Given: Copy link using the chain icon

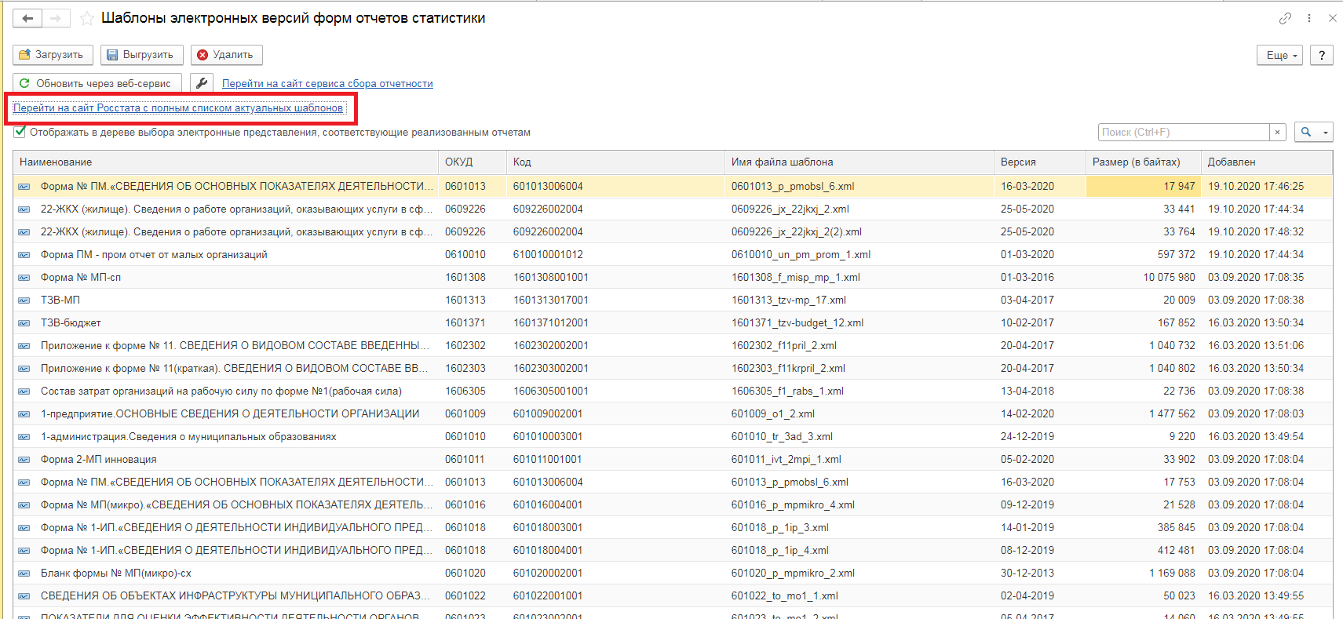Looking at the screenshot, I should point(1285,18).
